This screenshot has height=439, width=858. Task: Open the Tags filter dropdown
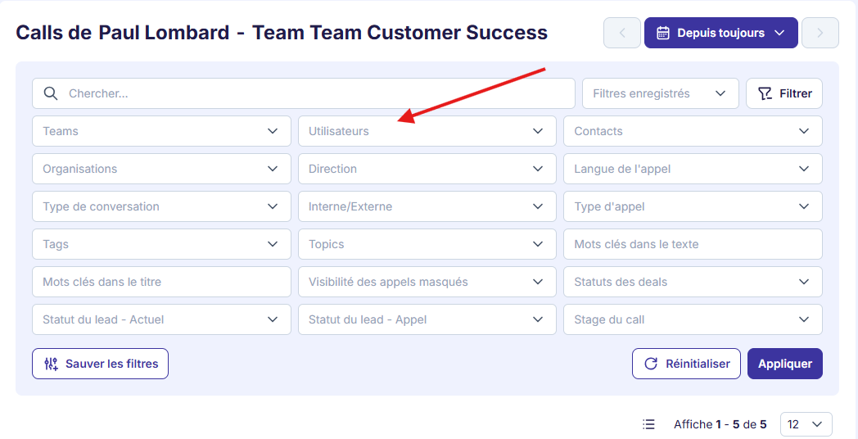coord(161,244)
